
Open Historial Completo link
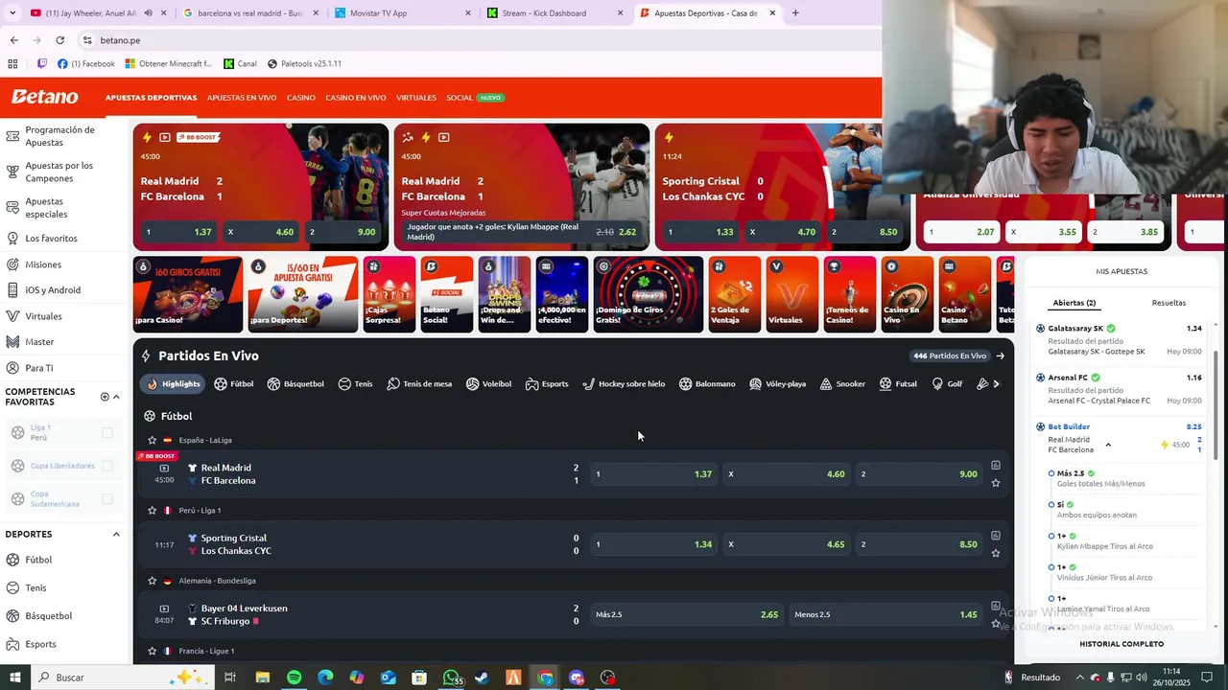point(1122,644)
